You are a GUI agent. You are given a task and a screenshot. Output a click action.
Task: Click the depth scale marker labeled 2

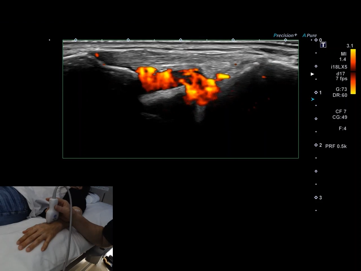318,145
